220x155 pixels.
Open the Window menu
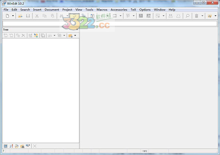point(159,10)
